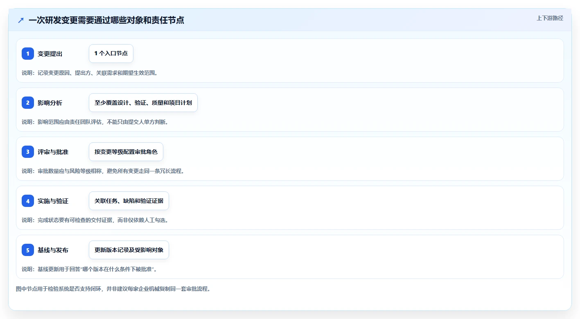The image size is (580, 319).
Task: Click the footnote starting 图中节点用于检验系统
Action: [x=113, y=289]
